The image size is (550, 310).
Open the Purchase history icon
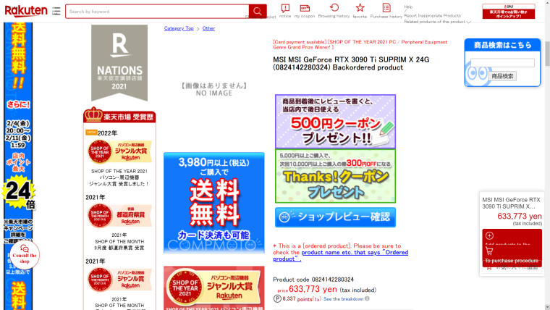coord(386,8)
